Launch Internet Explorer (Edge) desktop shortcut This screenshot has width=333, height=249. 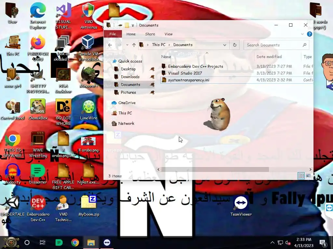(x=38, y=16)
